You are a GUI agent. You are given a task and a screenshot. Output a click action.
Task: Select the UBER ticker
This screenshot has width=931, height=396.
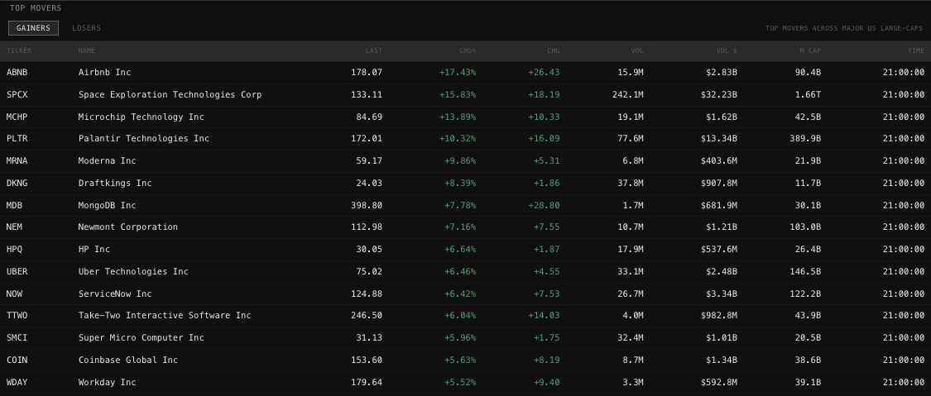tap(17, 271)
